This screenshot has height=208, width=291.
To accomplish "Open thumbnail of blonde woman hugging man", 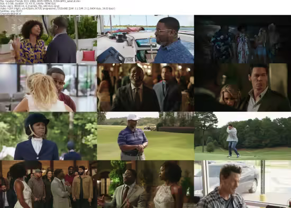I will click(x=49, y=88).
